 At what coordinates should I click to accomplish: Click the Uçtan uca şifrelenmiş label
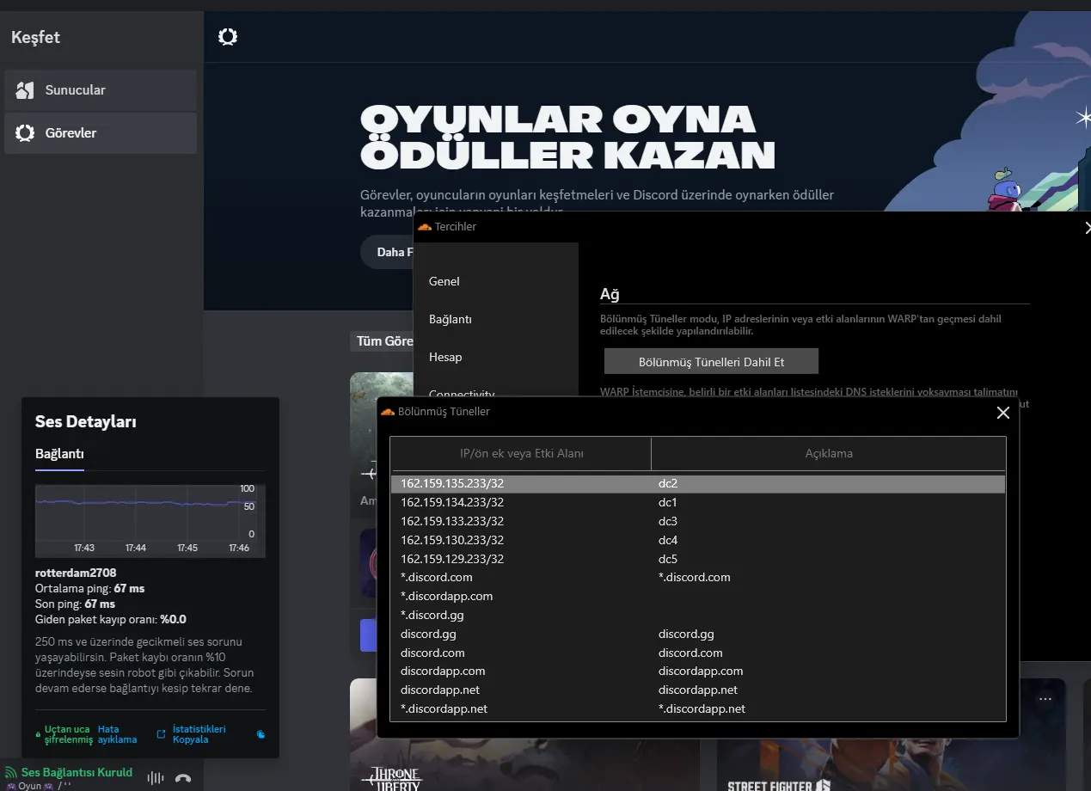69,734
